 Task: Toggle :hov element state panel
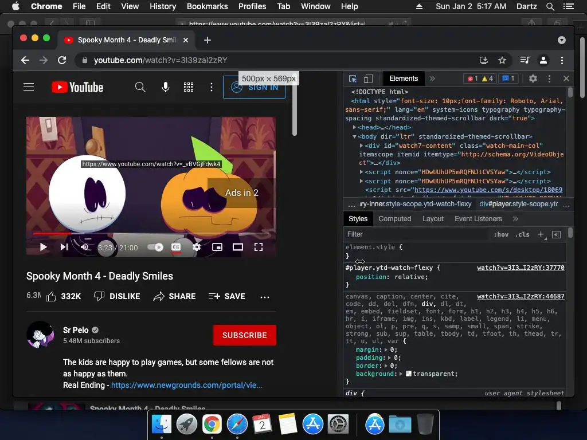(x=501, y=234)
